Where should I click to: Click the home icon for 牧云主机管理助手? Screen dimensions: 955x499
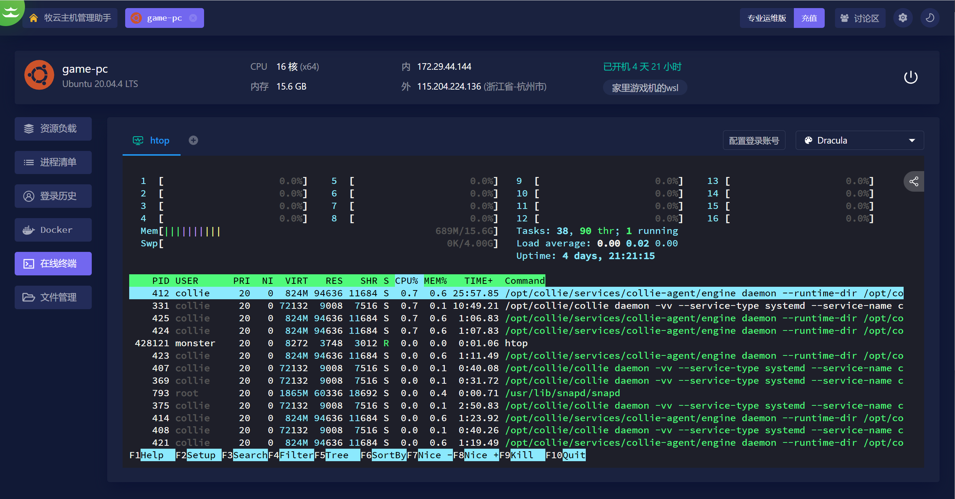(34, 18)
